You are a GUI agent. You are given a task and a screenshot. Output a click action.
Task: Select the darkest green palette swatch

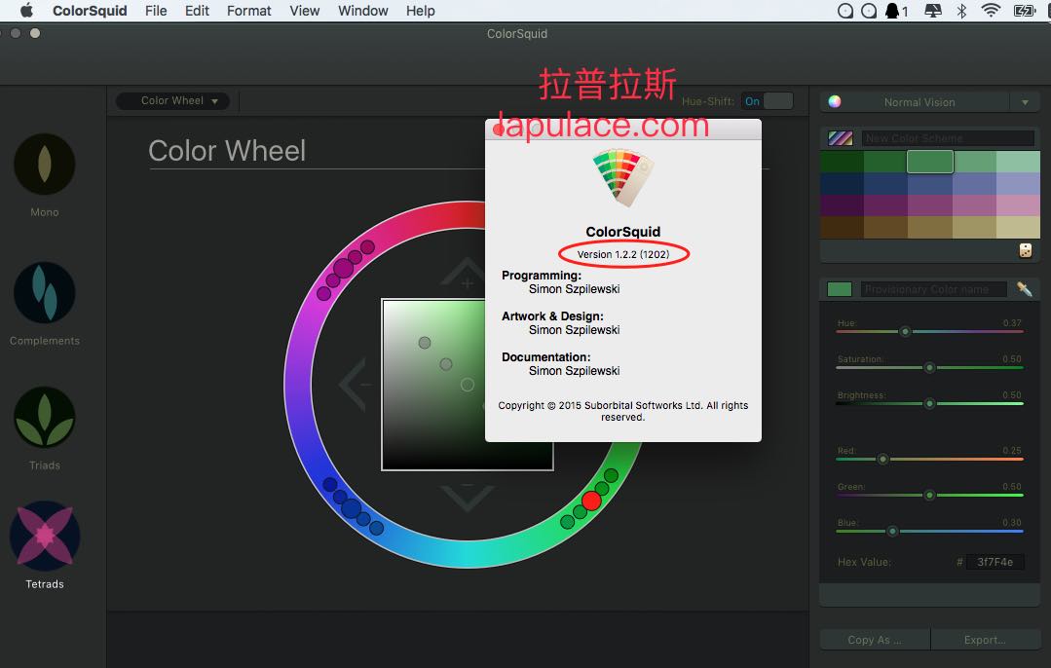842,162
